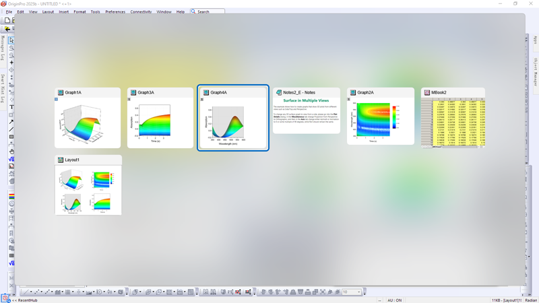Click the upper square-root equation icon
Viewport: 539px width, 303px height.
(x=11, y=159)
